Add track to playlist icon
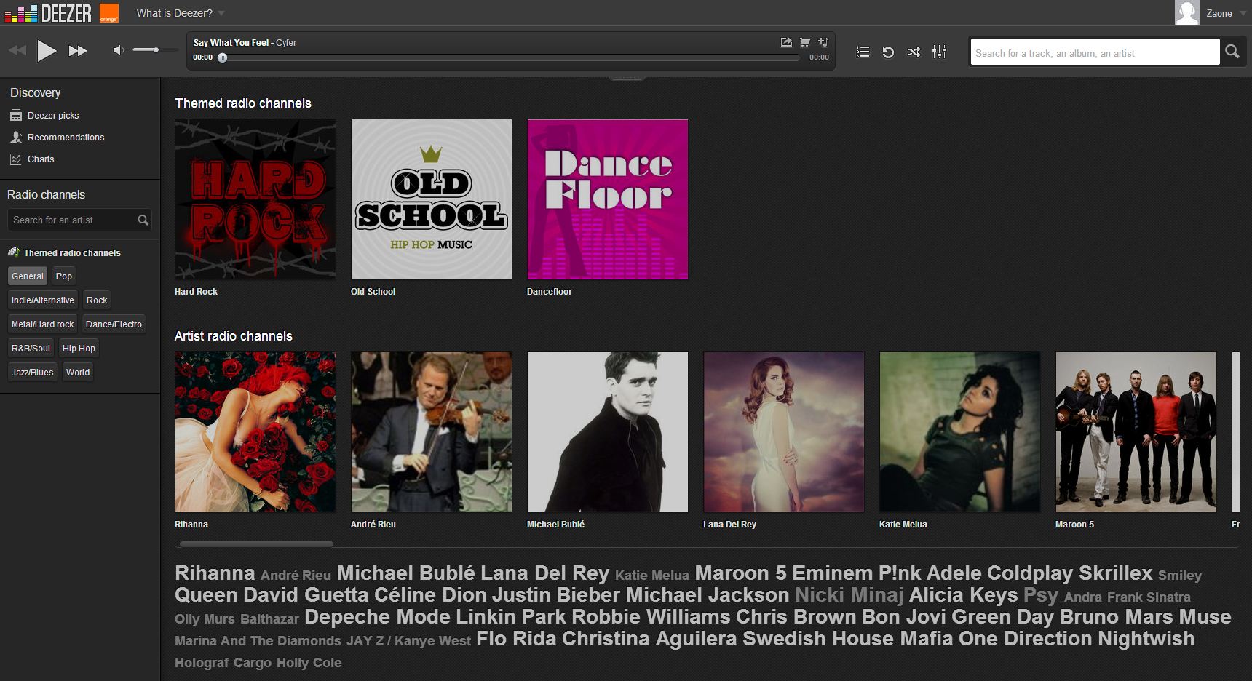The image size is (1252, 681). coord(823,42)
